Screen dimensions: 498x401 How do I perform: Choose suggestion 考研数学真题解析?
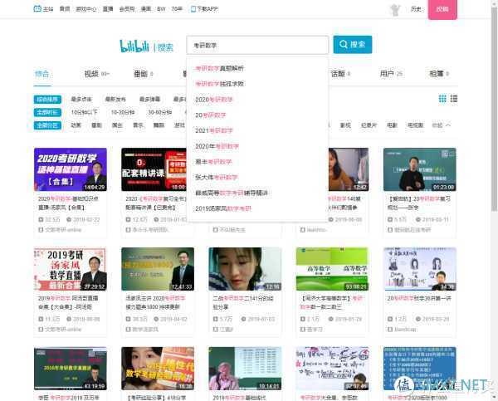click(x=257, y=68)
